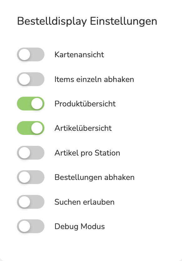Select the Debug Modus label text
The width and height of the screenshot is (182, 261).
pyautogui.click(x=79, y=227)
